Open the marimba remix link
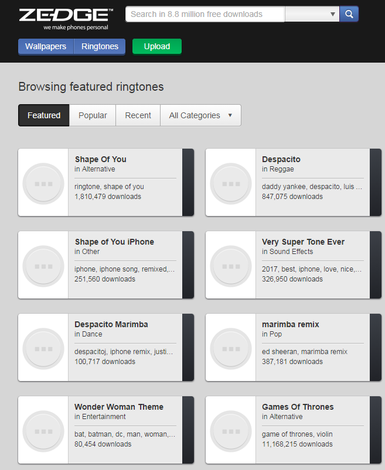The height and width of the screenshot is (470, 385). [x=291, y=324]
